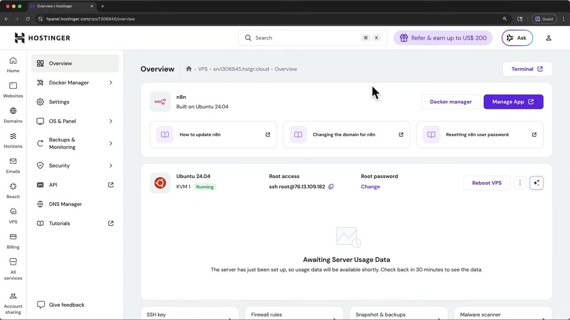Open Emails section
Image resolution: width=570 pixels, height=320 pixels.
[x=13, y=165]
